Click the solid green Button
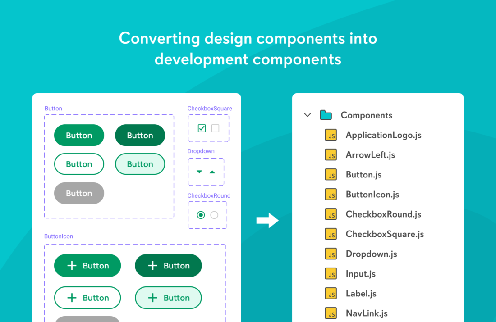 click(x=79, y=135)
